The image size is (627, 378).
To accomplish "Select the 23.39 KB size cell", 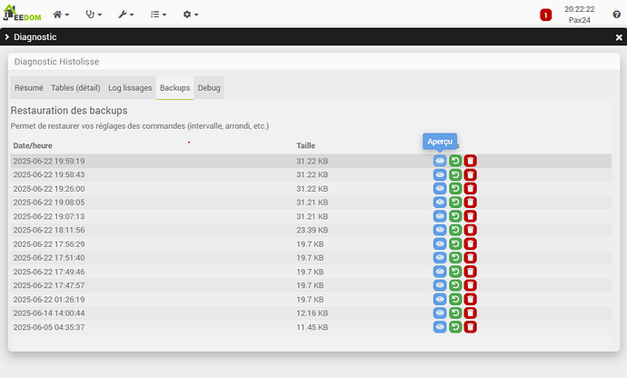I will (x=312, y=230).
